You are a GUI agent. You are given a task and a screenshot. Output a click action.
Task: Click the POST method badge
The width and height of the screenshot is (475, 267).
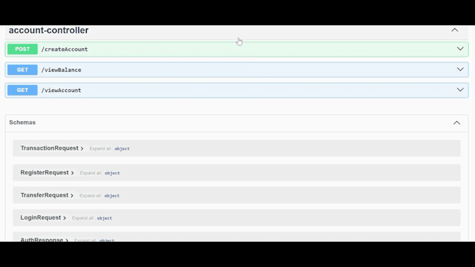click(22, 49)
